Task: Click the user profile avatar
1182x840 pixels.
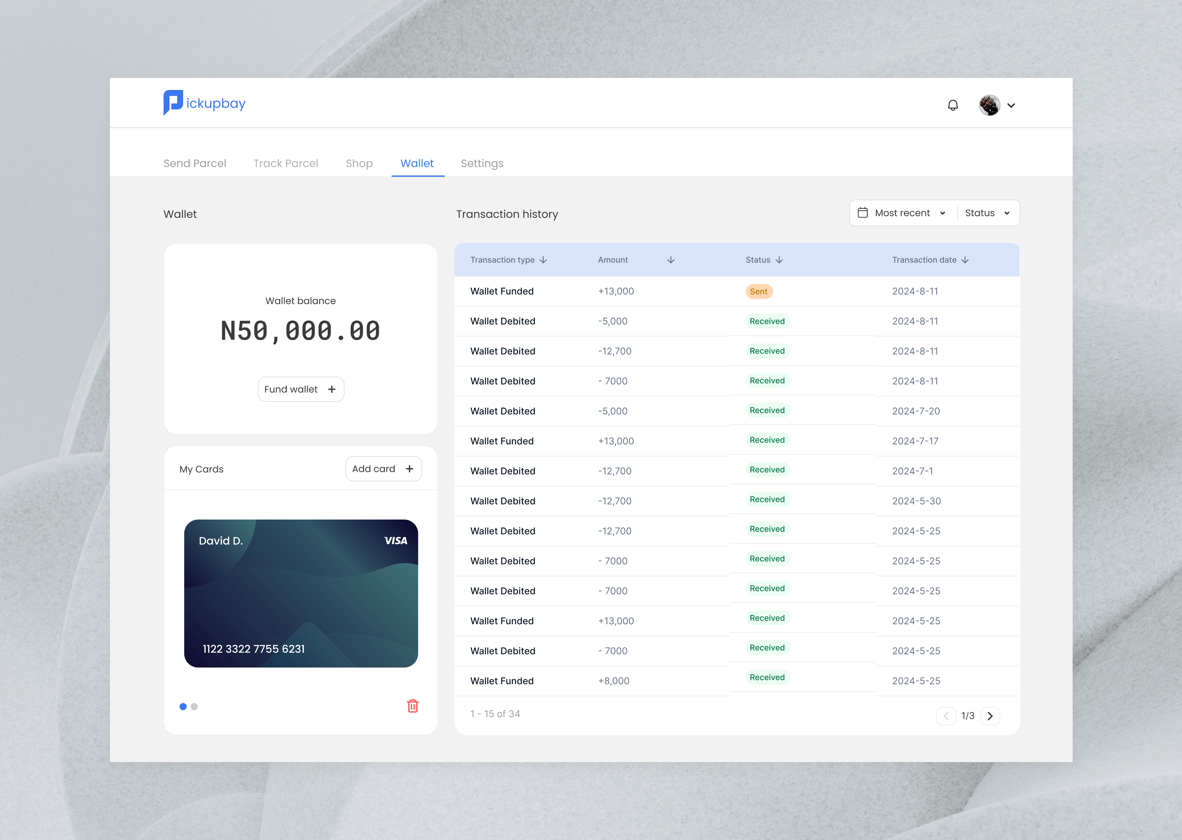Action: tap(989, 106)
